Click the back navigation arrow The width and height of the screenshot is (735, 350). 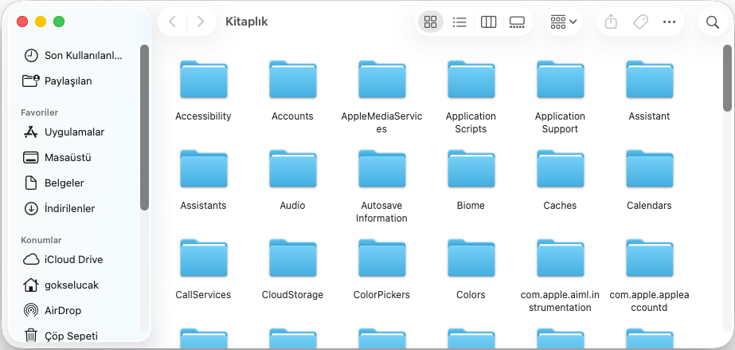click(173, 22)
